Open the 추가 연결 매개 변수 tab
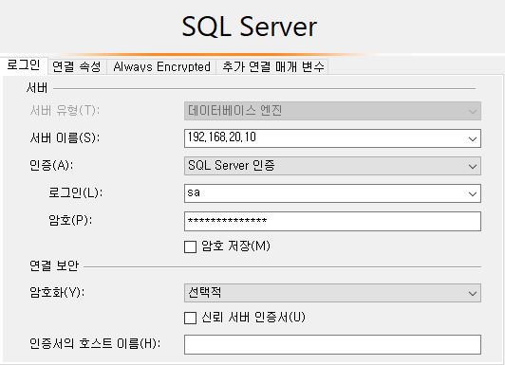This screenshot has width=505, height=365. (x=272, y=67)
